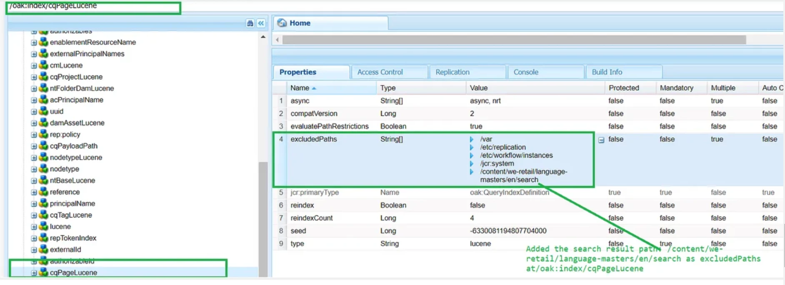Expand the cqProjectLucene tree node
The height and width of the screenshot is (285, 785).
[x=34, y=77]
